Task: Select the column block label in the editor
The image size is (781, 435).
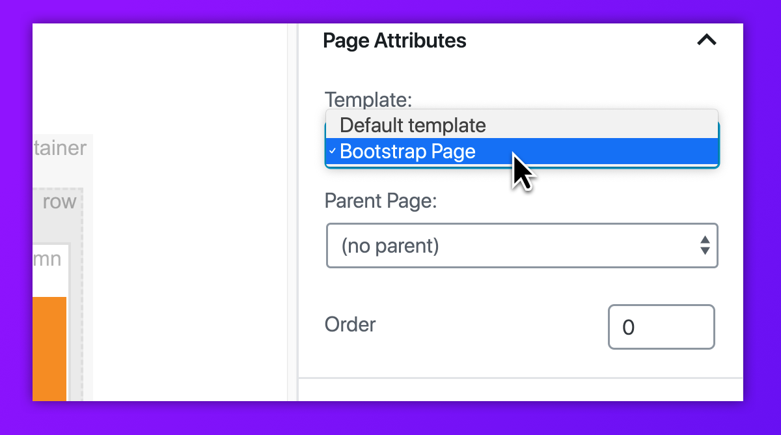Action: pos(47,259)
